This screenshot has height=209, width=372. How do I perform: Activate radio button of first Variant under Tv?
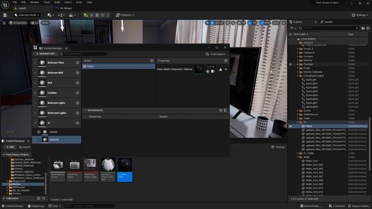[x=39, y=132]
